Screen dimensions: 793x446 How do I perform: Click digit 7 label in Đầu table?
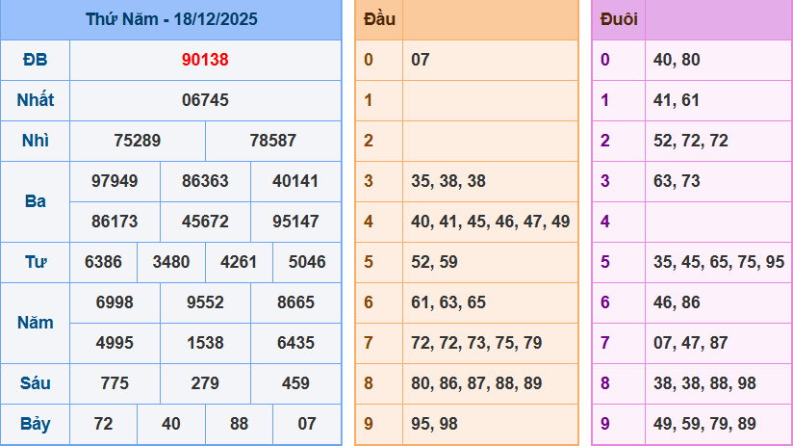369,343
